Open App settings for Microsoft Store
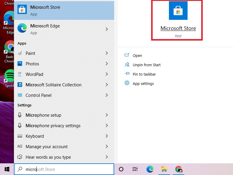 click(143, 83)
